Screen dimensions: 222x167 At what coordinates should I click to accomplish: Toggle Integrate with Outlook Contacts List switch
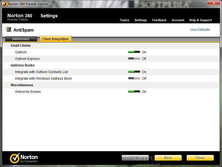coord(134,72)
